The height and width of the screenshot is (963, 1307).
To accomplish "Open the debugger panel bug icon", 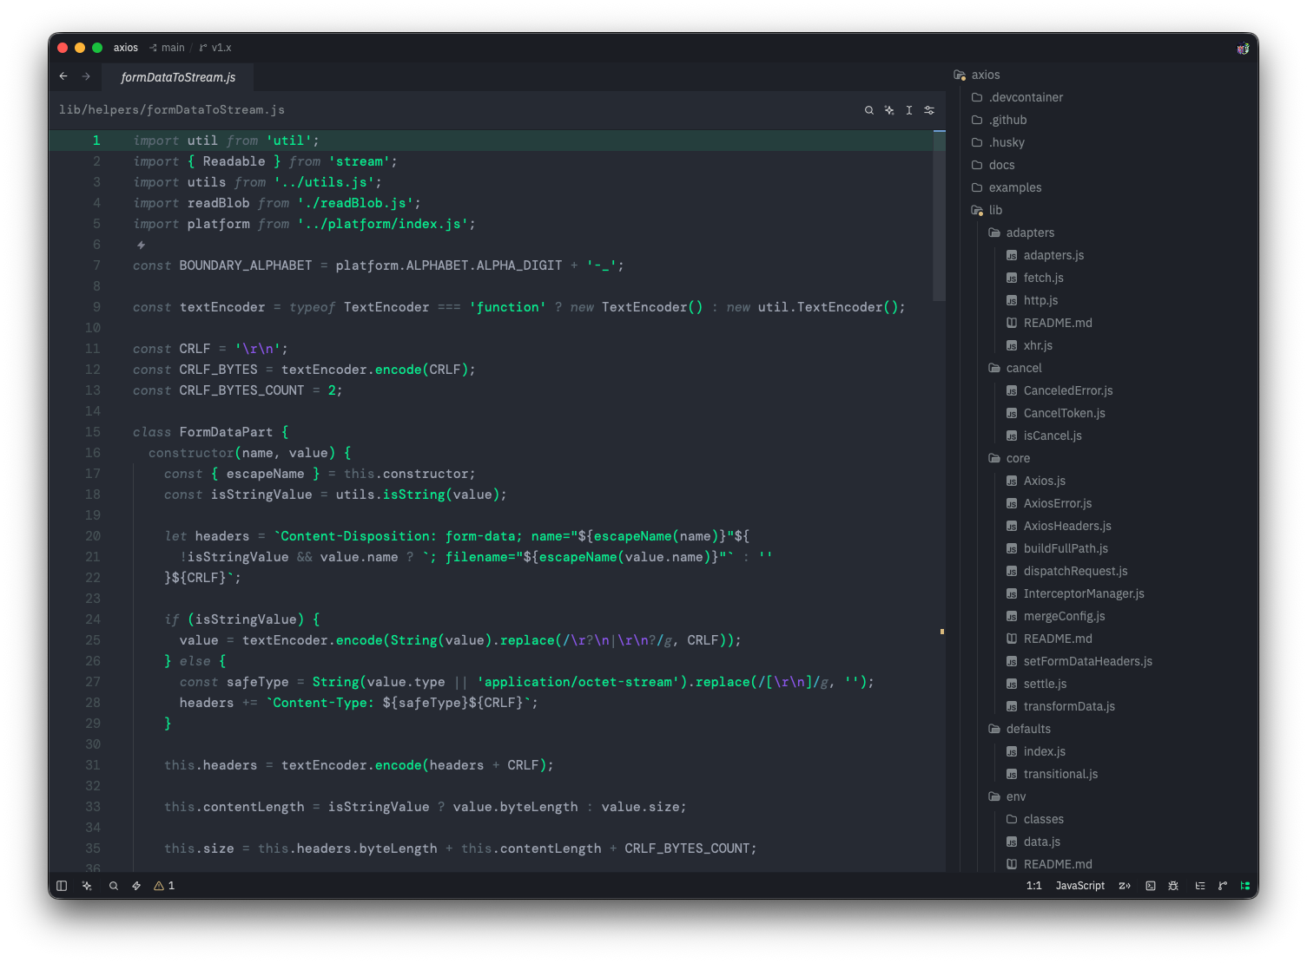I will coord(1173,886).
